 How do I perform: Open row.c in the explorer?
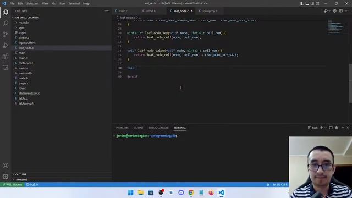pos(61,88)
